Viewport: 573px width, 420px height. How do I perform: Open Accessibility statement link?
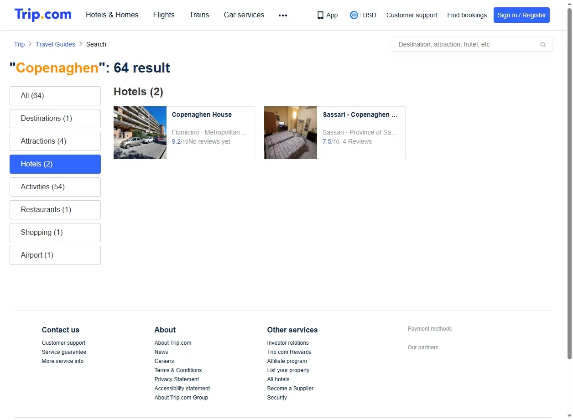(182, 389)
